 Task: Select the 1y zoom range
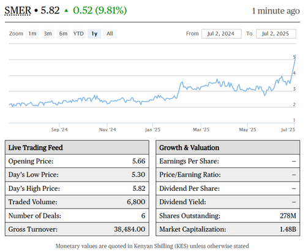coord(94,34)
